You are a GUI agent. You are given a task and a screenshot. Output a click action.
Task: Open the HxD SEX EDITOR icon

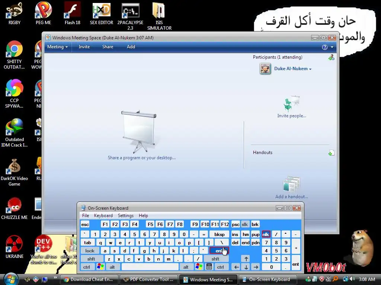(x=102, y=13)
